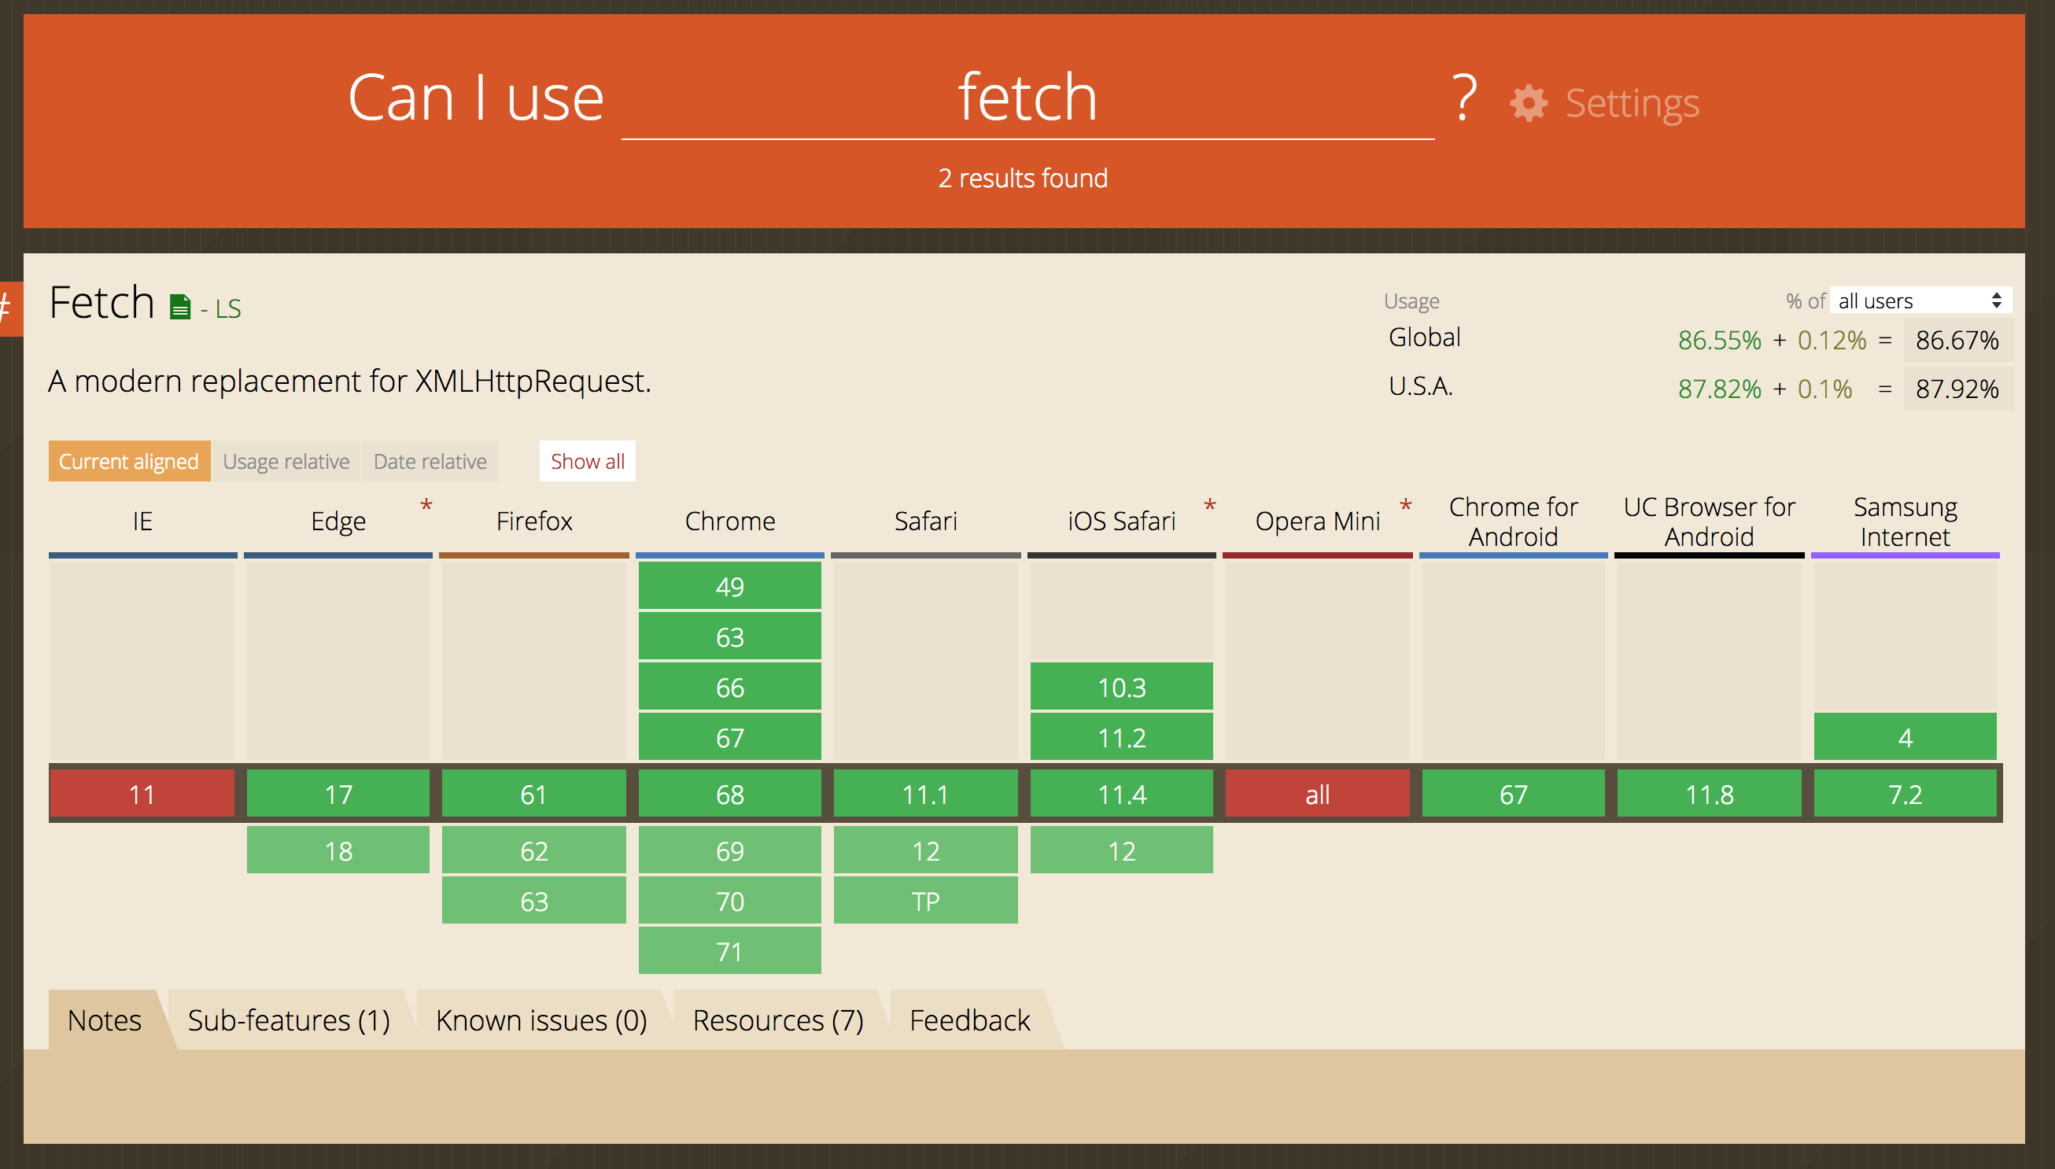The width and height of the screenshot is (2055, 1169).
Task: Click the asterisk next to iOS Safari
Action: coord(1209,506)
